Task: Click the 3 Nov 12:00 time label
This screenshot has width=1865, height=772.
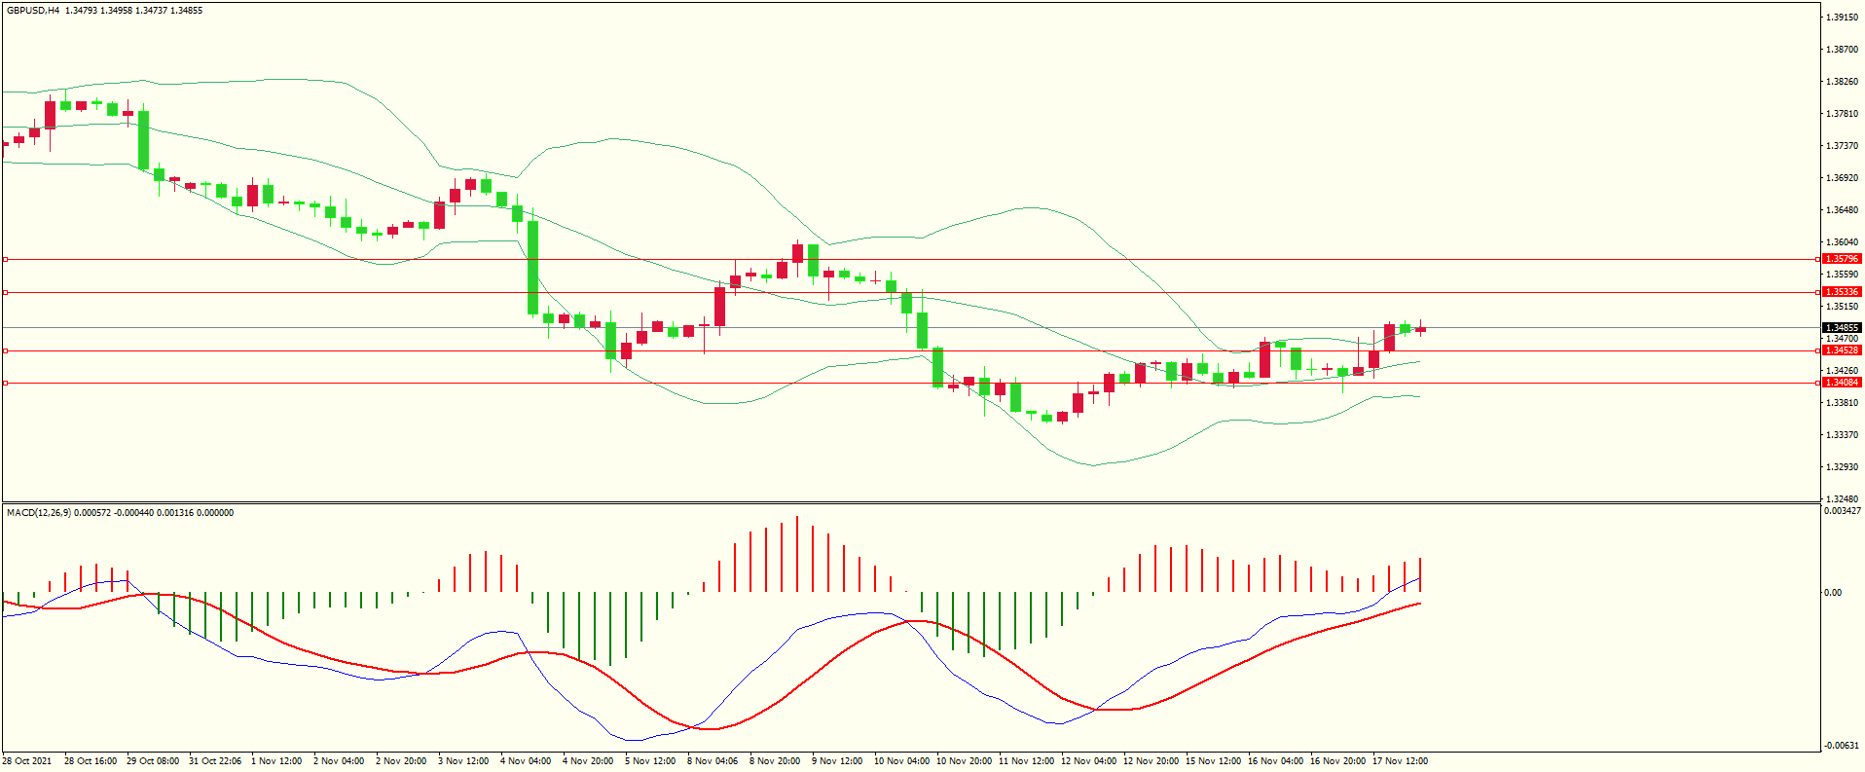Action: 463,761
